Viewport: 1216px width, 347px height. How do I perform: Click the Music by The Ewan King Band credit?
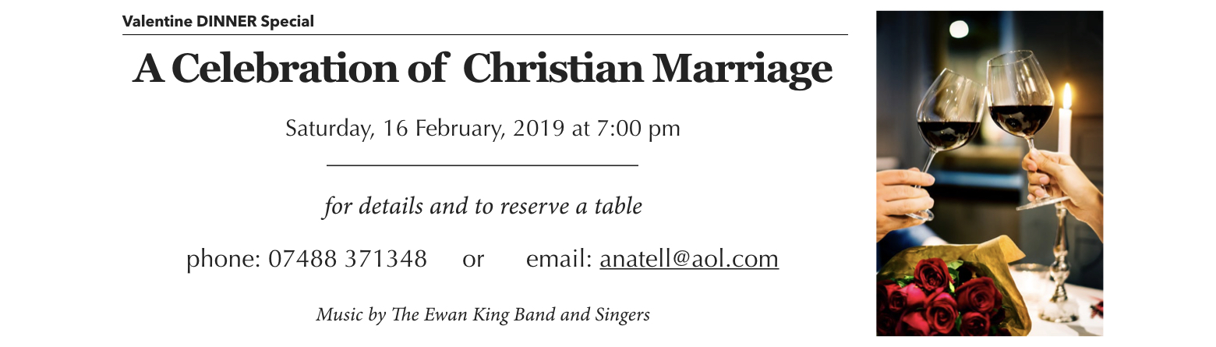(483, 315)
